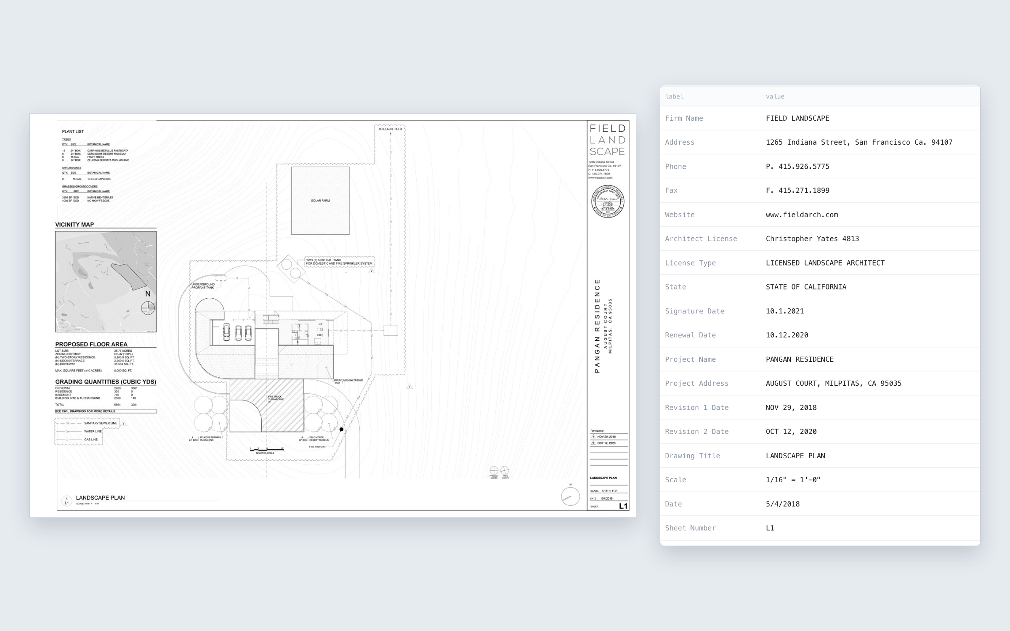Screen dimensions: 1010x631
Task: Click the PANGAN RESIDENCE vertical title text
Action: pos(597,326)
